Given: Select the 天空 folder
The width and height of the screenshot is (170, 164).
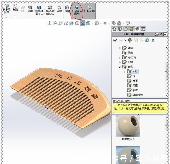Looking at the screenshot, I should 132,85.
